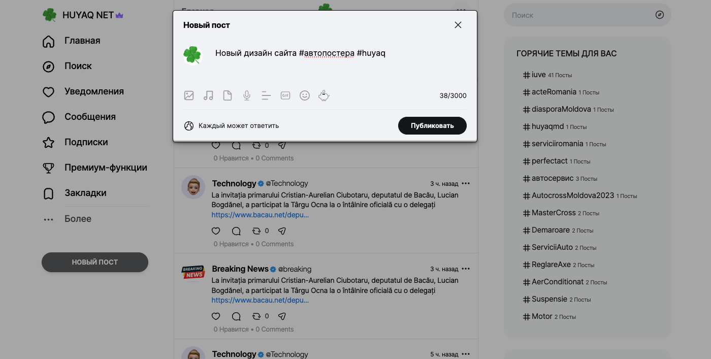This screenshot has width=711, height=359.
Task: Like the first Technology post heart icon
Action: pos(216,231)
